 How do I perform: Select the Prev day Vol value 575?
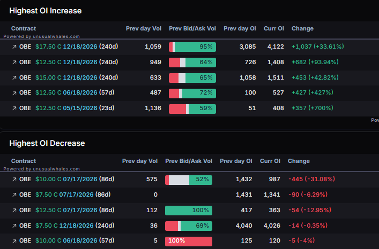coord(152,179)
